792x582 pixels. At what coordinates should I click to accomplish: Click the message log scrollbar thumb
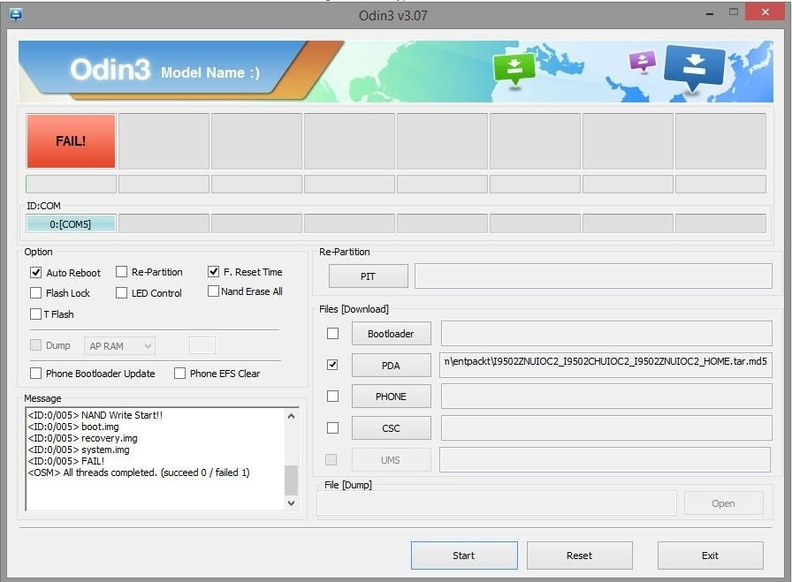(x=291, y=480)
